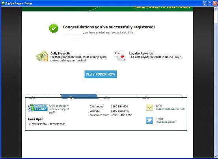Open the support@paddypower.com email link
This screenshot has height=159, width=218.
coord(170,109)
